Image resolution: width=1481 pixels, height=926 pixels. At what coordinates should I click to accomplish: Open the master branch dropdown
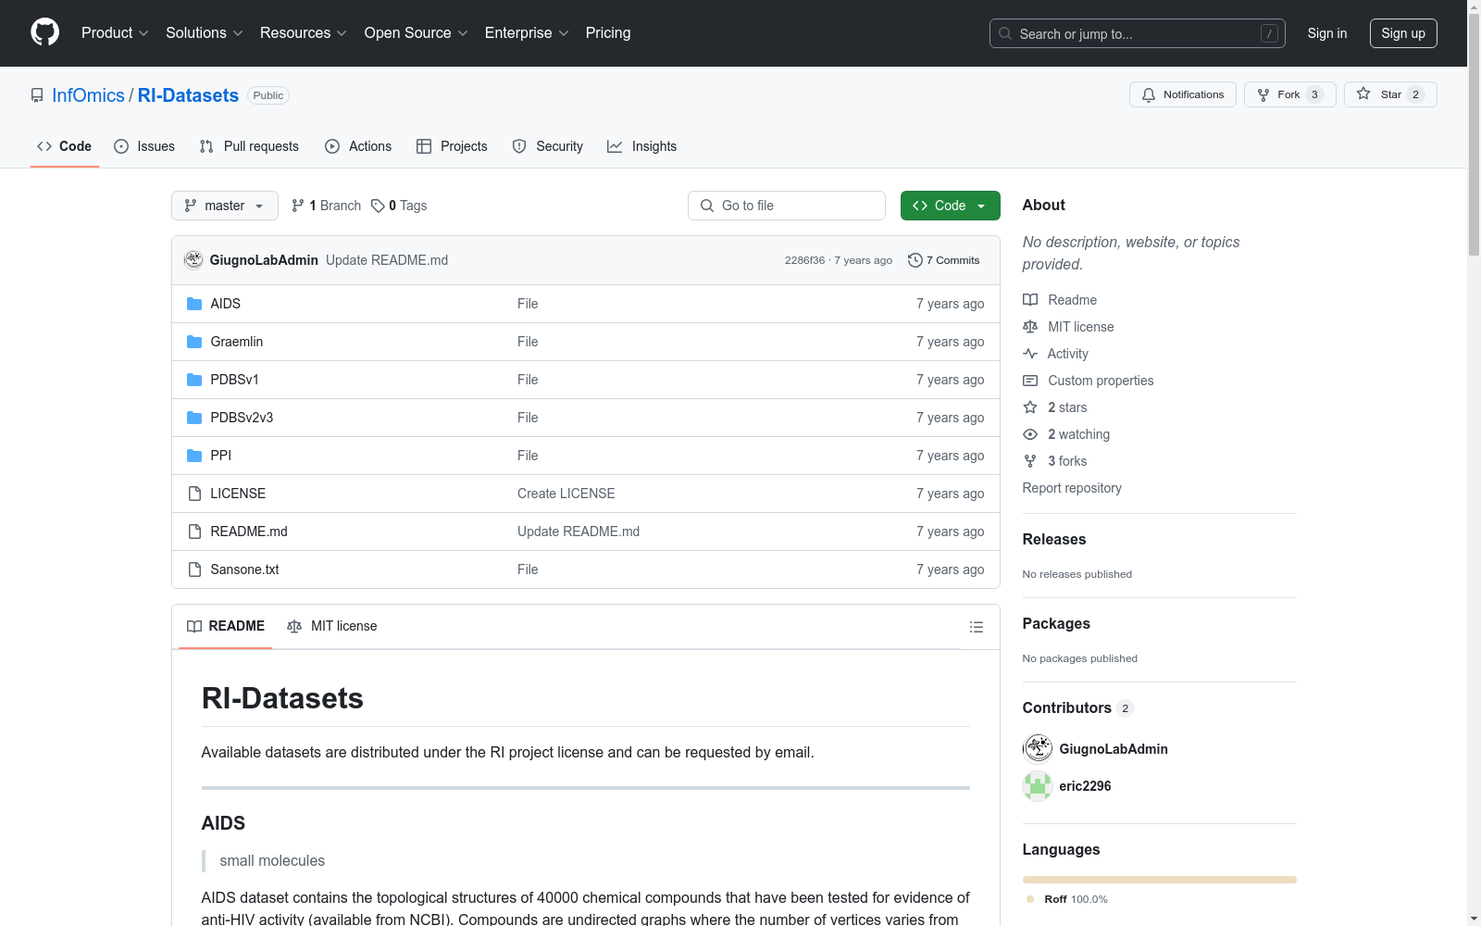pos(225,206)
